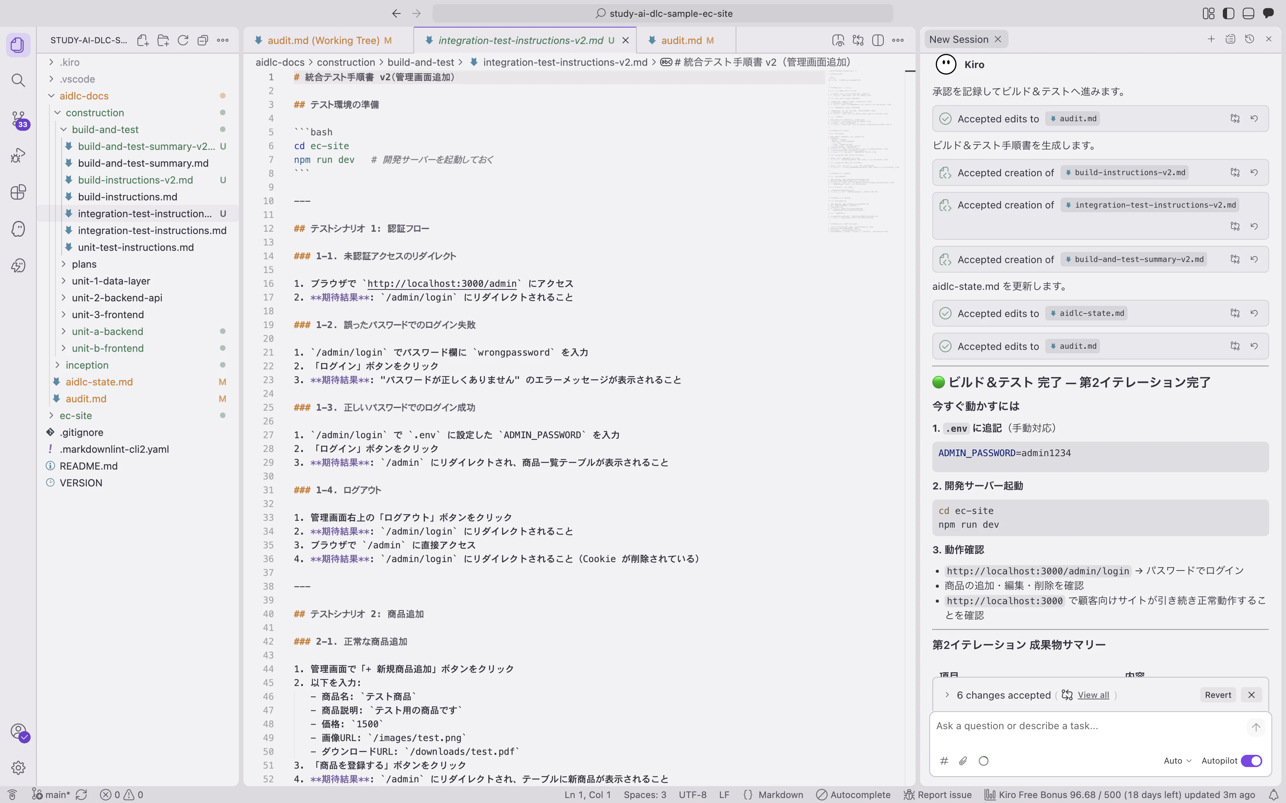Attach a file with paperclip icon
This screenshot has width=1286, height=803.
[963, 761]
